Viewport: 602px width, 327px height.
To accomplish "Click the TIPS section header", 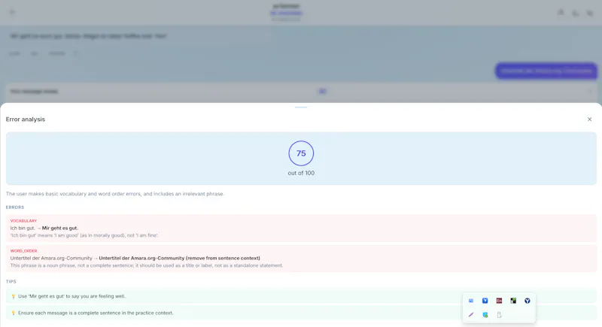I will pyautogui.click(x=11, y=281).
